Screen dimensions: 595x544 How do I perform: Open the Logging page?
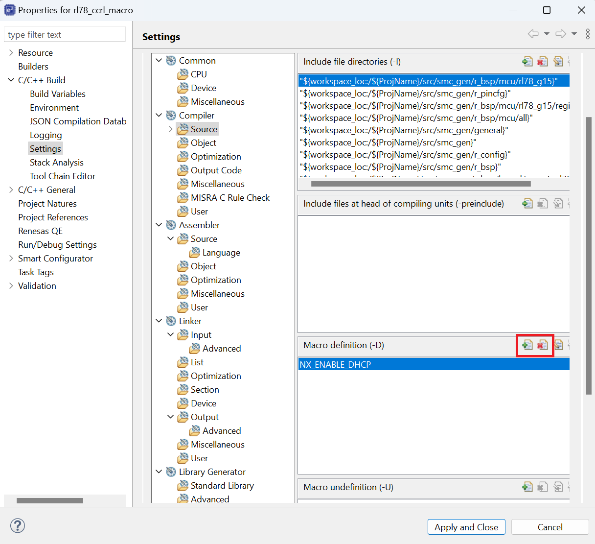pyautogui.click(x=46, y=135)
